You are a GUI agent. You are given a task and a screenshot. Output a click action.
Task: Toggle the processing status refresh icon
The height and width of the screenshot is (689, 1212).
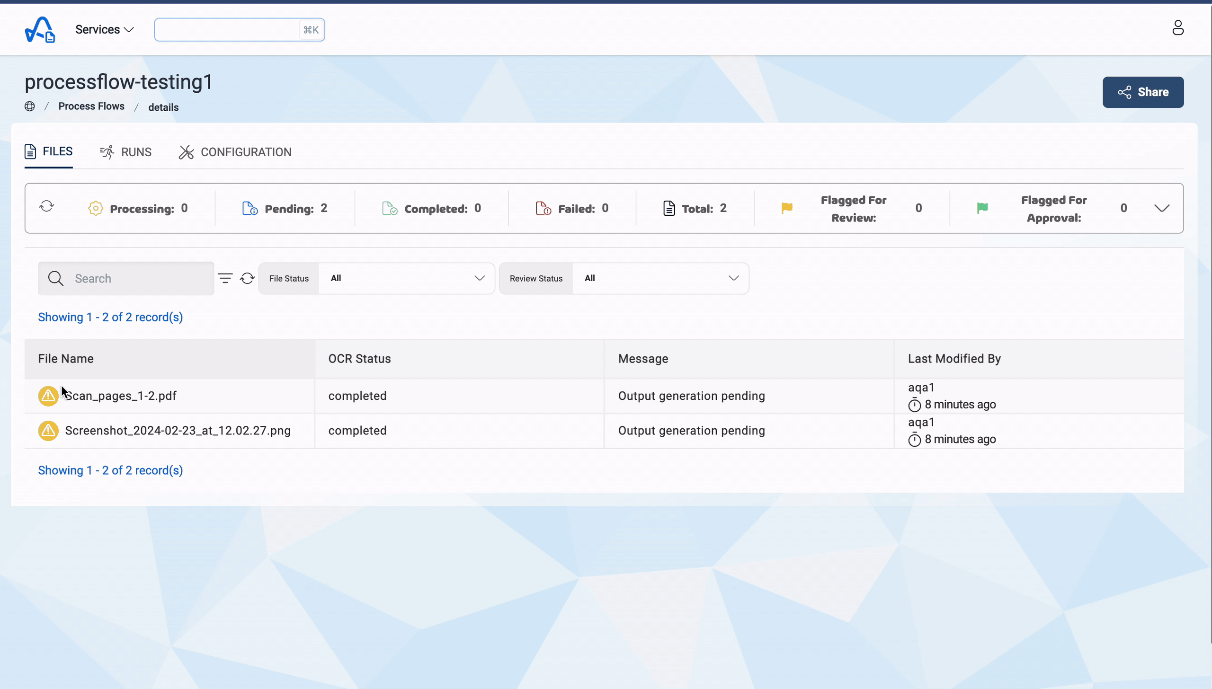[x=46, y=206]
